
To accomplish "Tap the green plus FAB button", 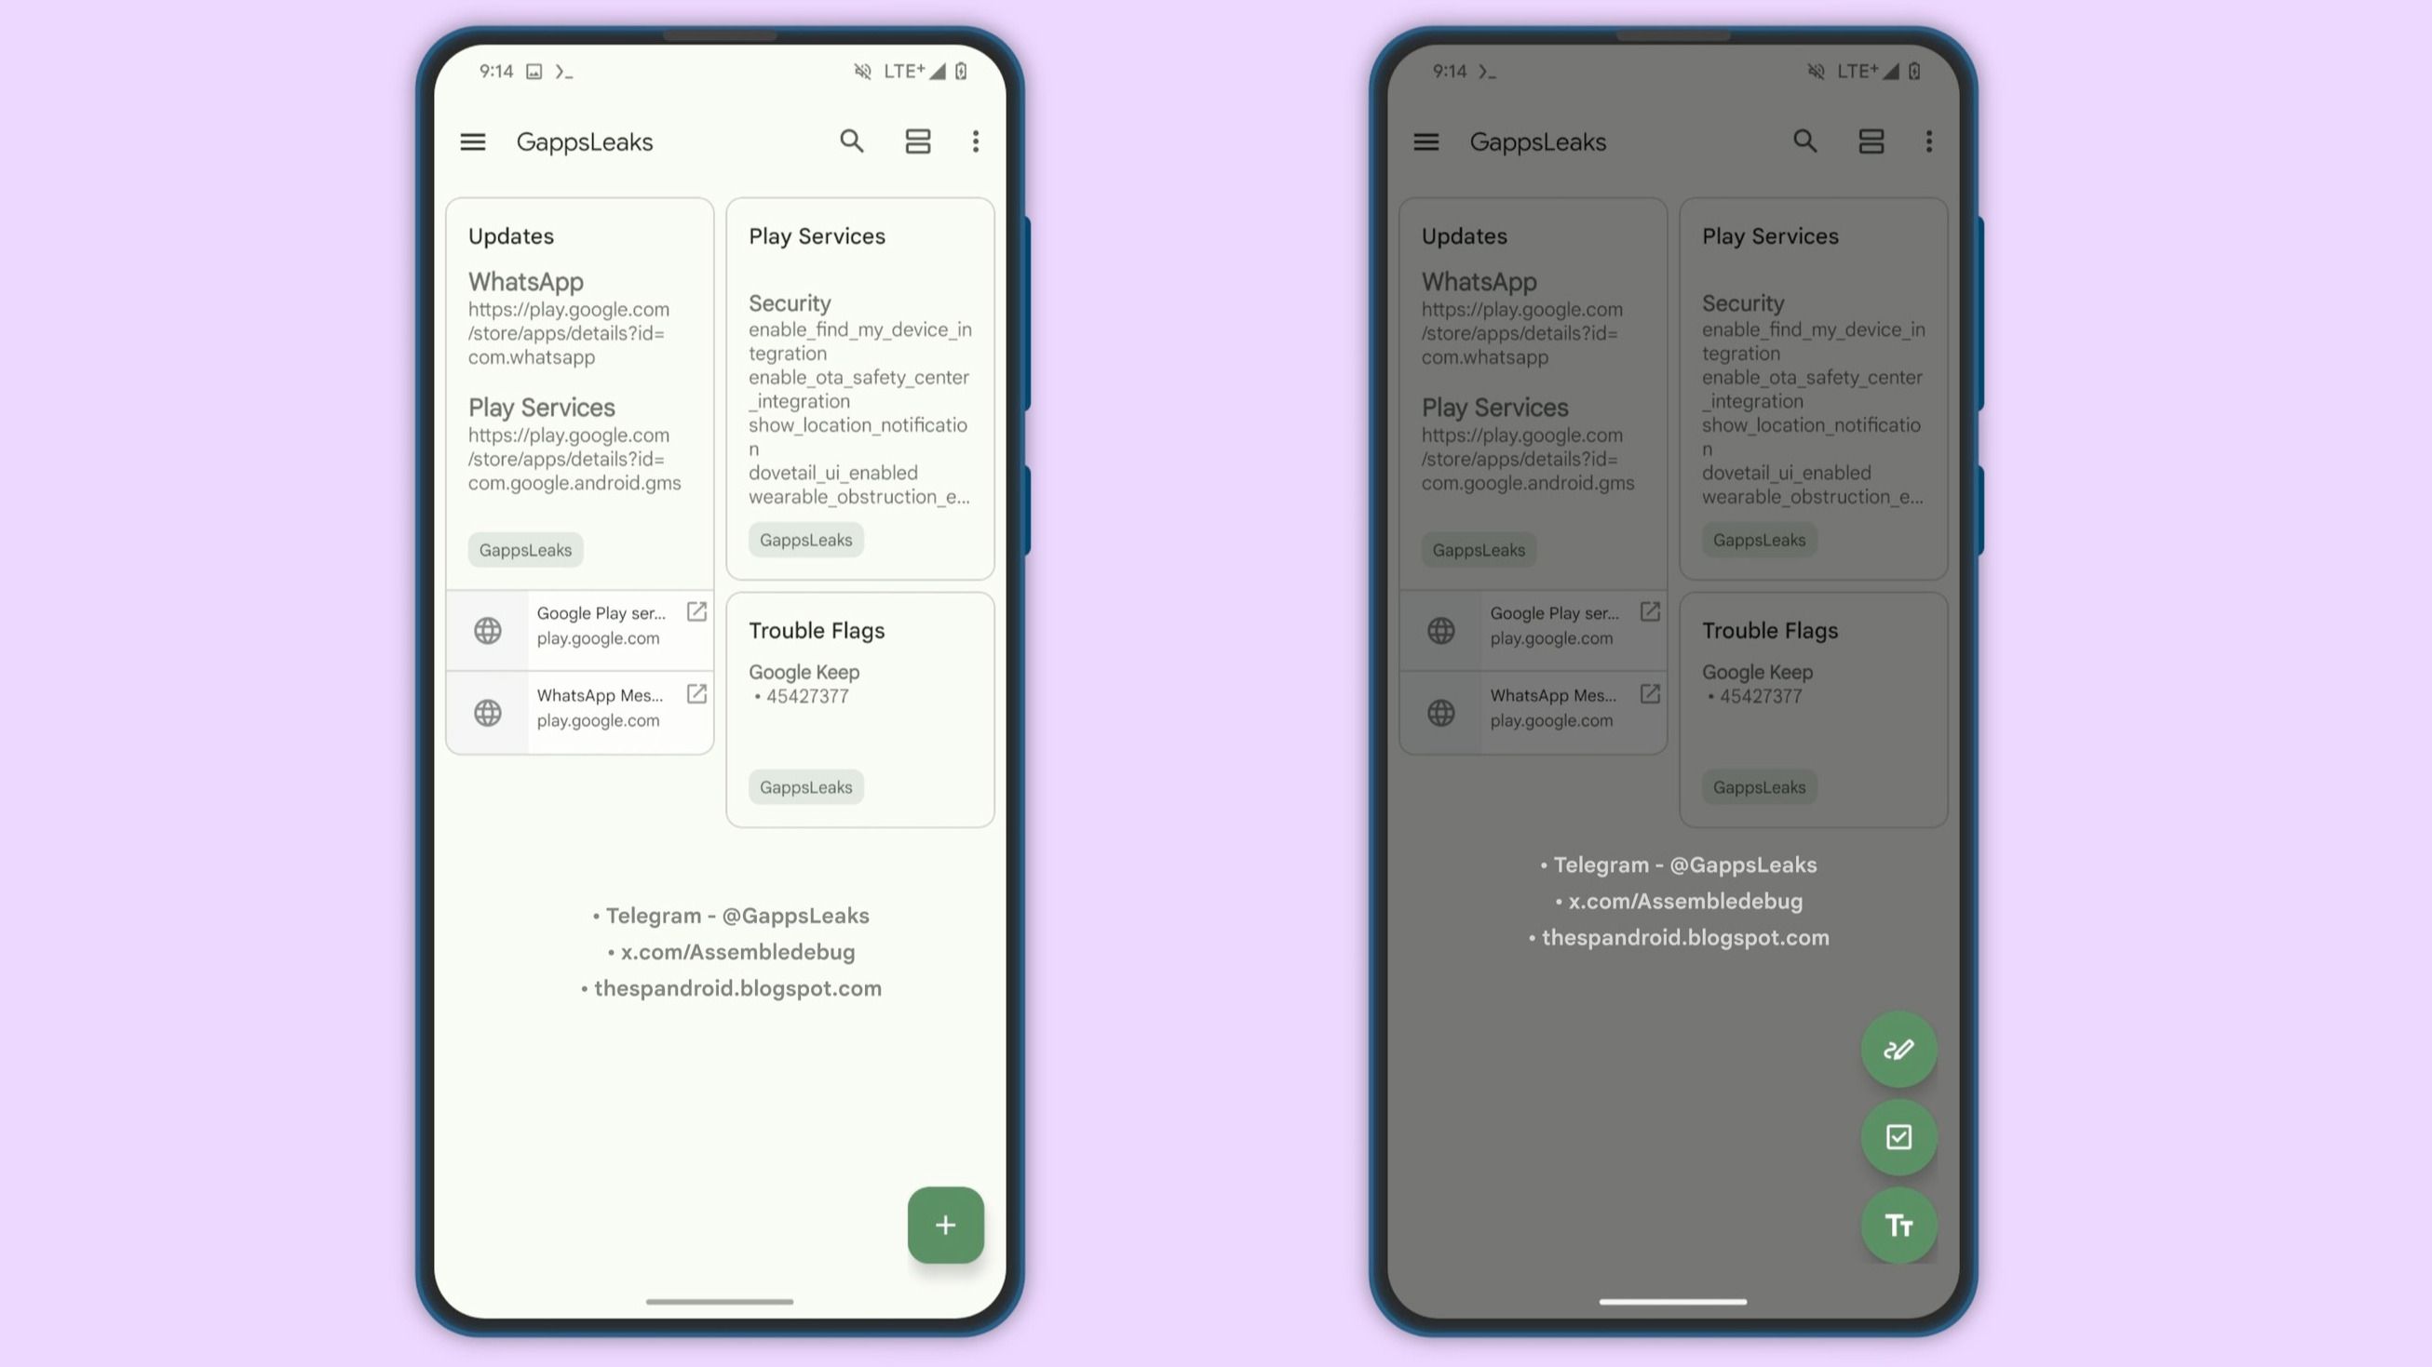I will point(945,1224).
